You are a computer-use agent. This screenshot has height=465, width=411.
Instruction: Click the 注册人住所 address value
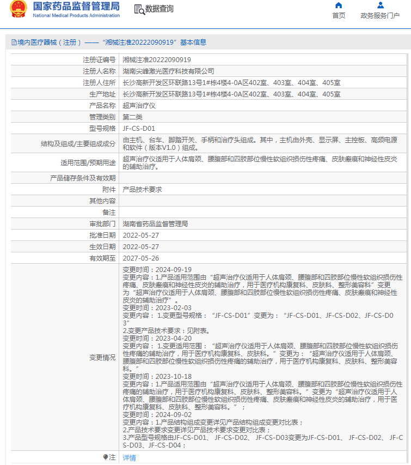(231, 83)
